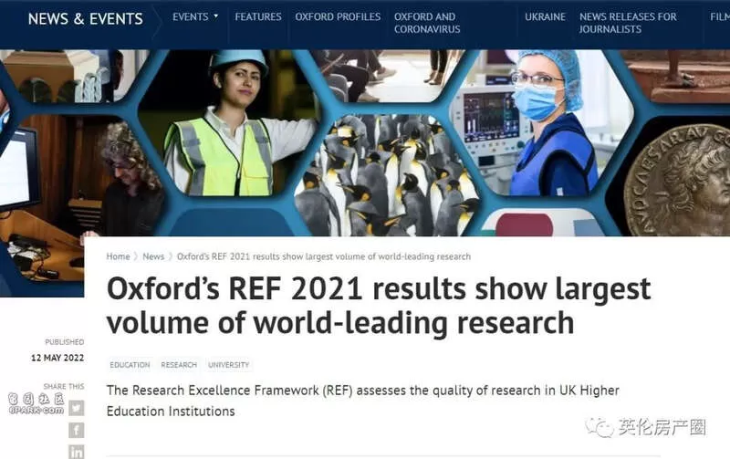Go to News in breadcrumb

153,256
